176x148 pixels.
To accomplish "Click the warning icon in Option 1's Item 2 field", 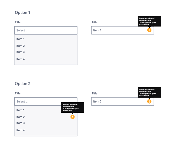I will [x=149, y=30].
